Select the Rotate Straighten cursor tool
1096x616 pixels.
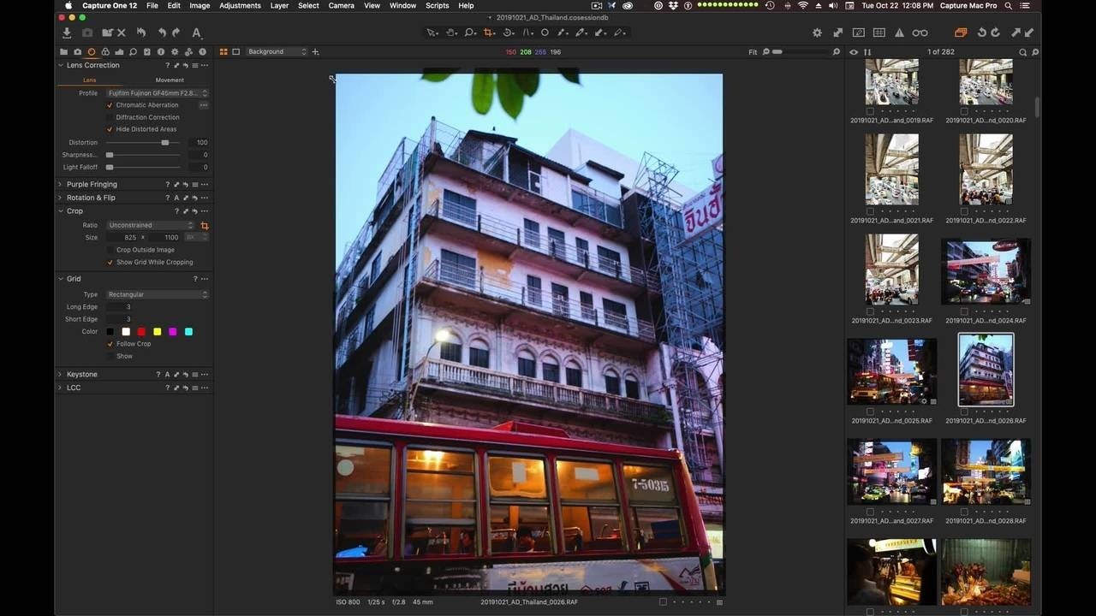point(509,33)
